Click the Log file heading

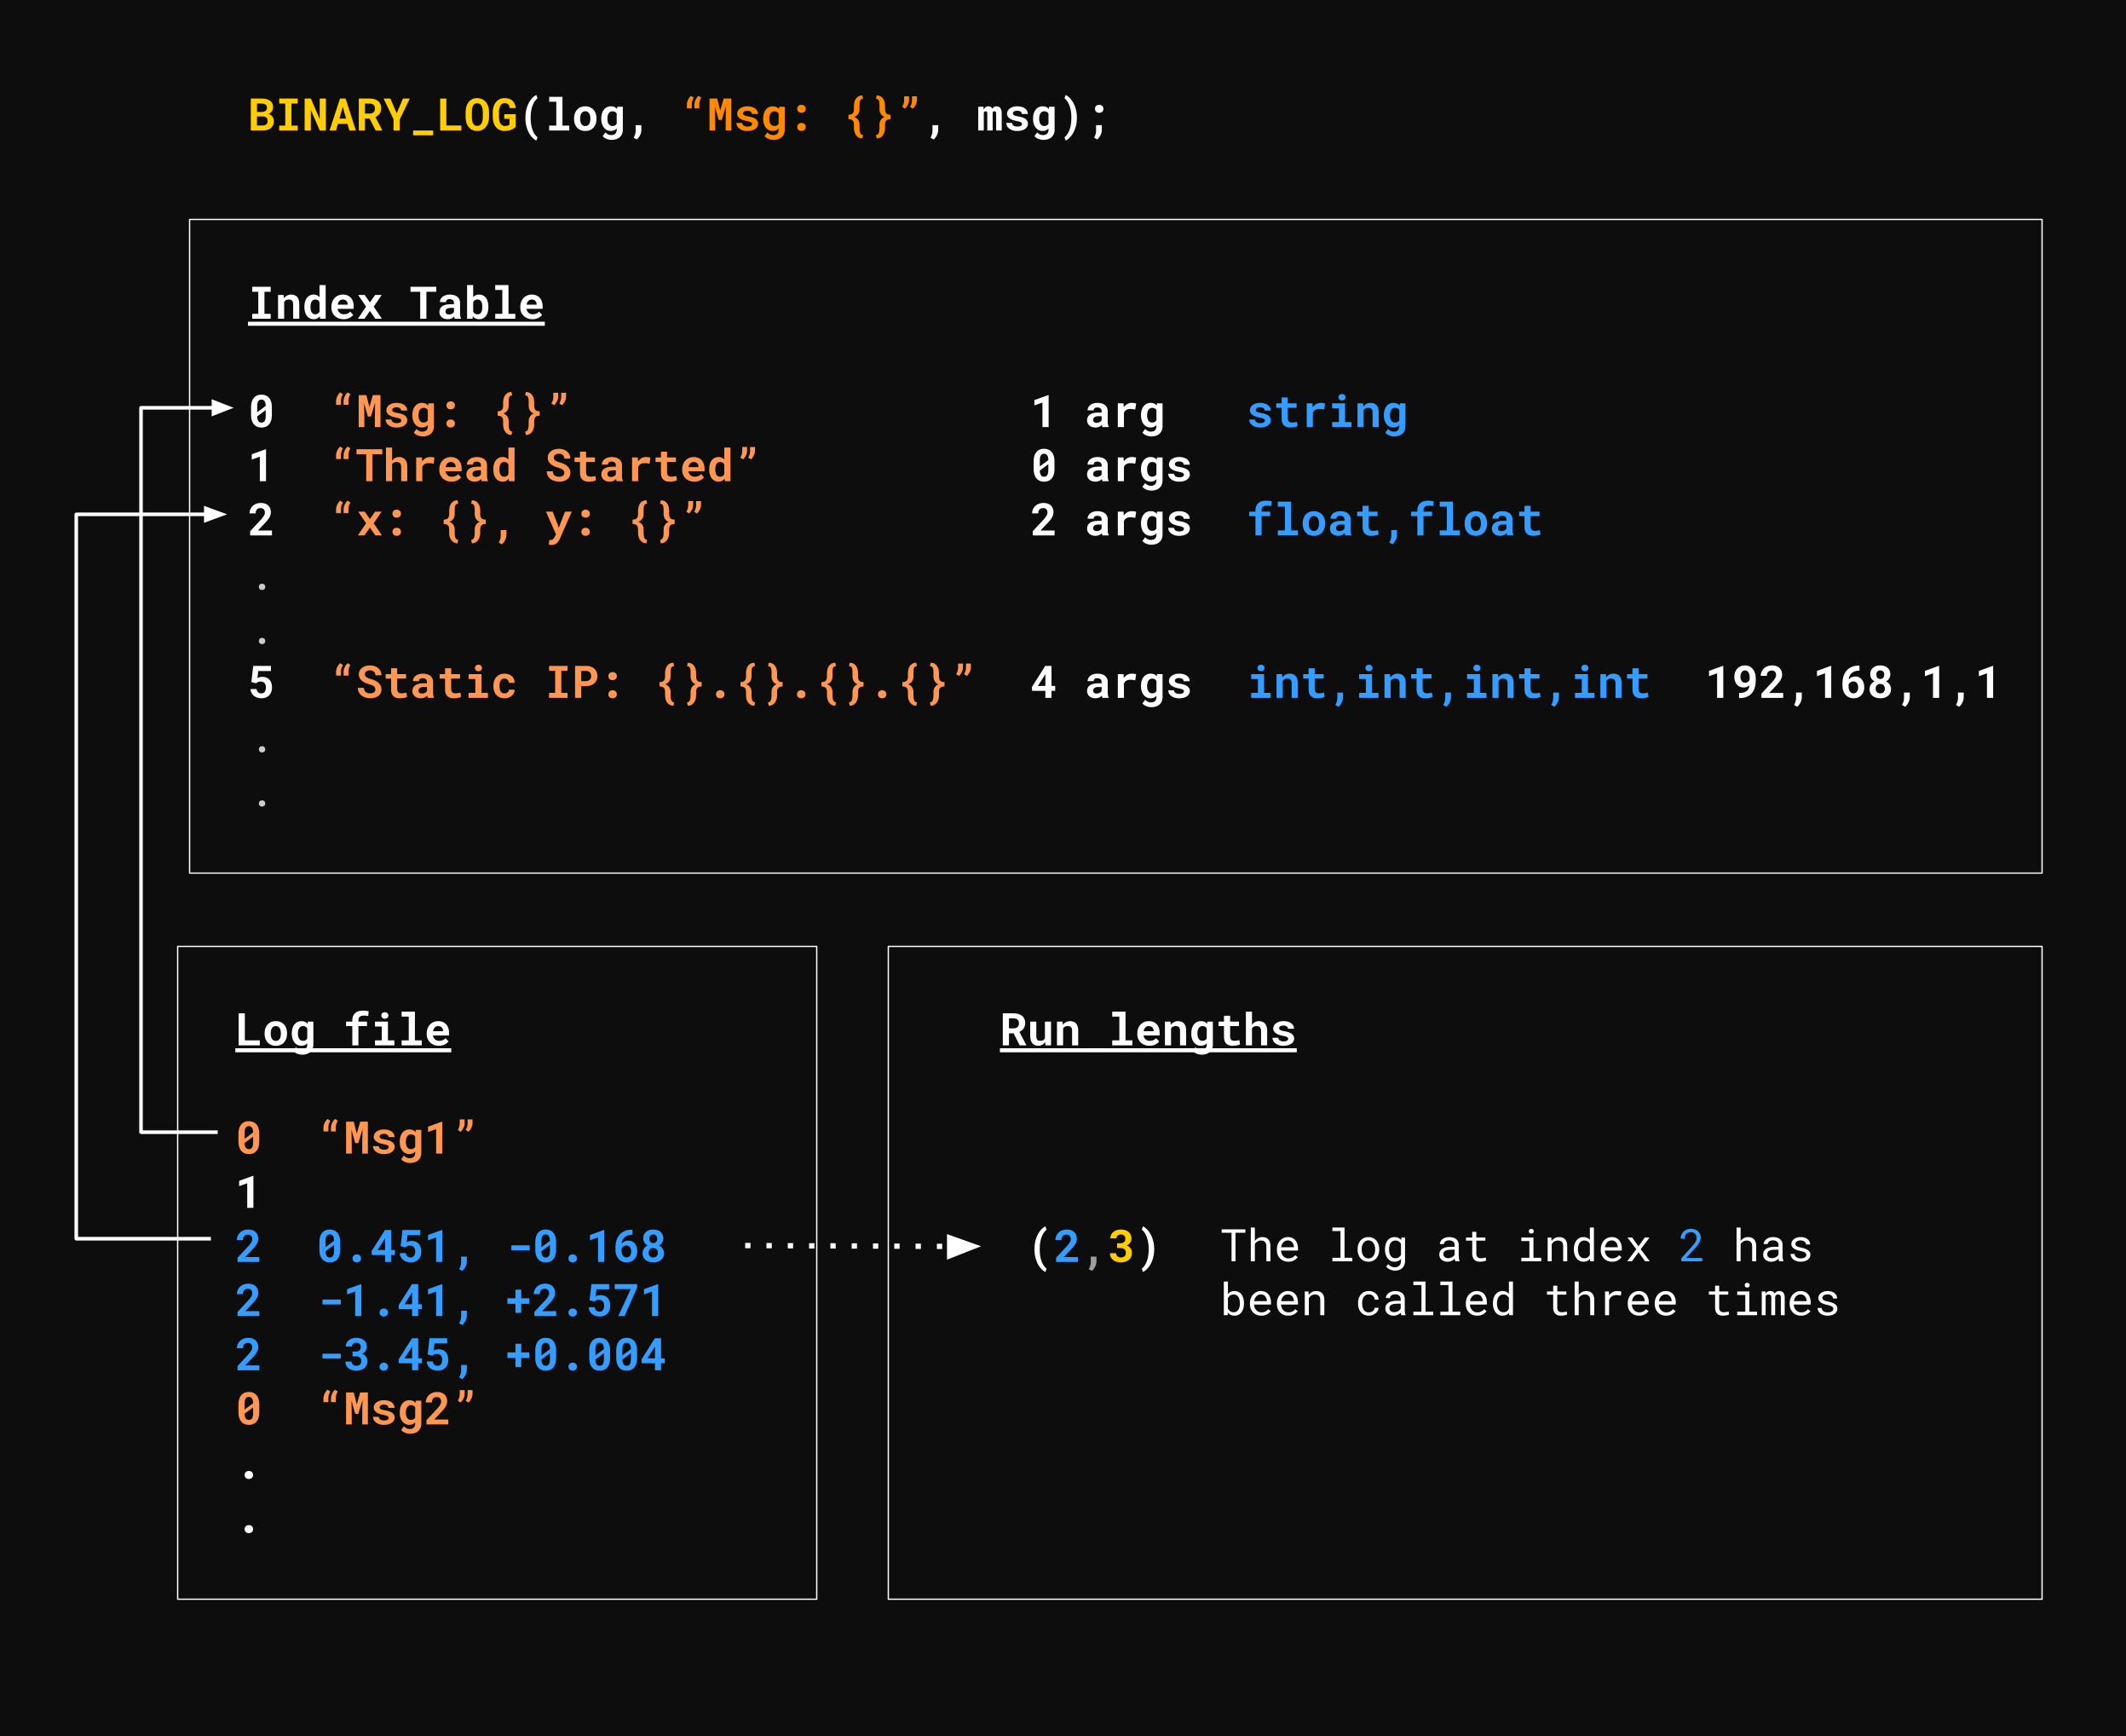tap(343, 1031)
